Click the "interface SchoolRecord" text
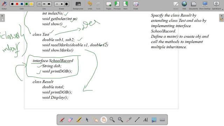 click(x=53, y=61)
